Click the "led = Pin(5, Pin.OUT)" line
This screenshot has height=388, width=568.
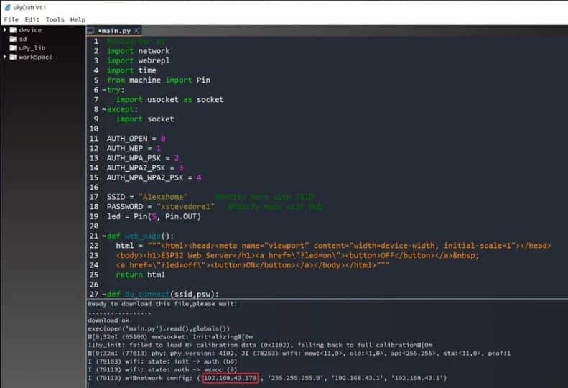154,216
